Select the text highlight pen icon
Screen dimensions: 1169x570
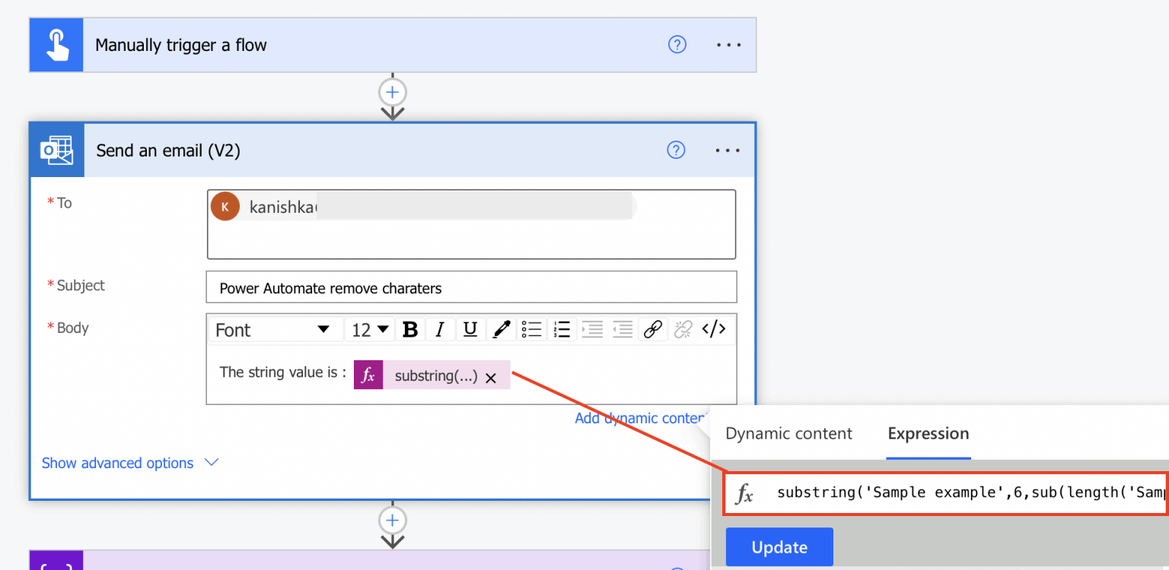point(500,328)
